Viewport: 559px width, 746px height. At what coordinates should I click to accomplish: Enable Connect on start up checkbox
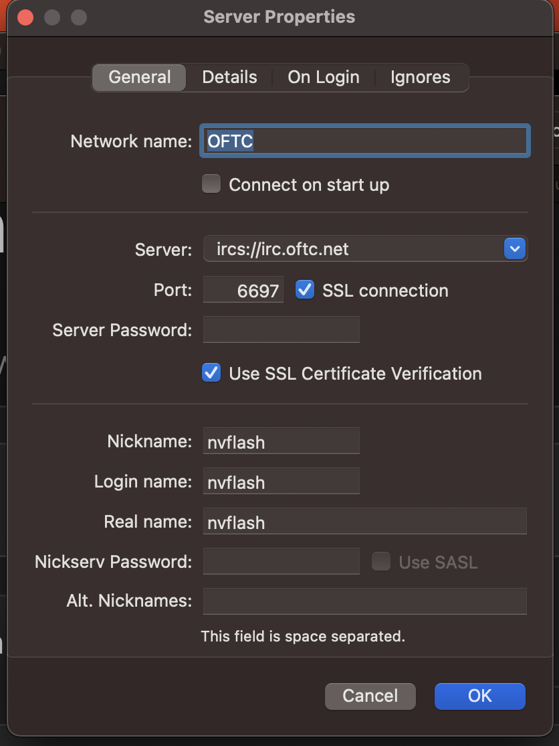pyautogui.click(x=211, y=184)
